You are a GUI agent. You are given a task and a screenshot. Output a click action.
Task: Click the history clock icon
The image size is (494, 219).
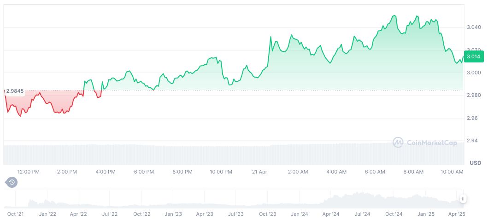click(12, 182)
